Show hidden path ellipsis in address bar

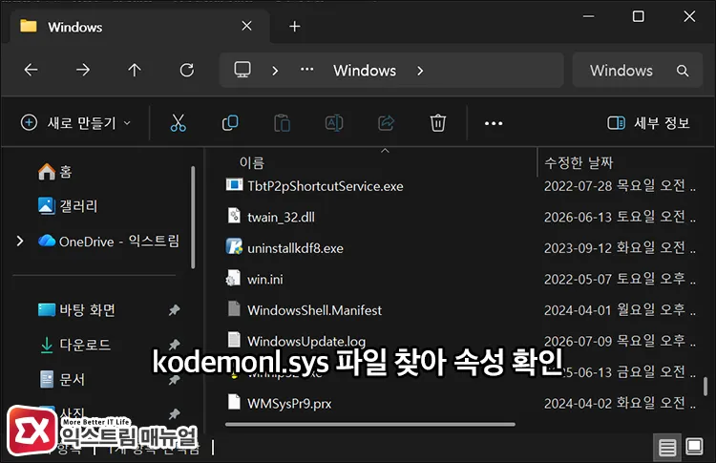point(306,70)
